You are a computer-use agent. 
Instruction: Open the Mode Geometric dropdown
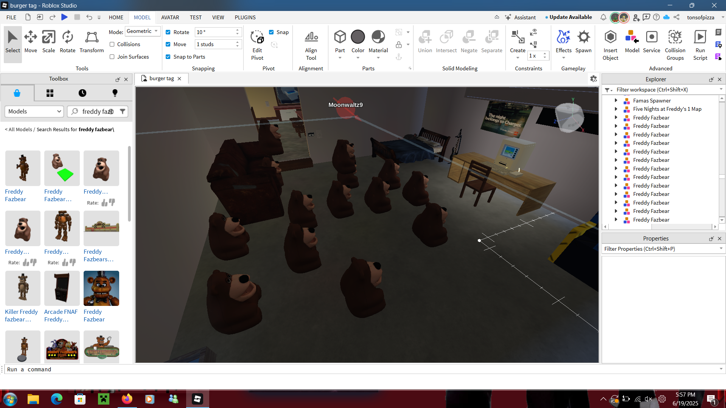[x=143, y=31]
